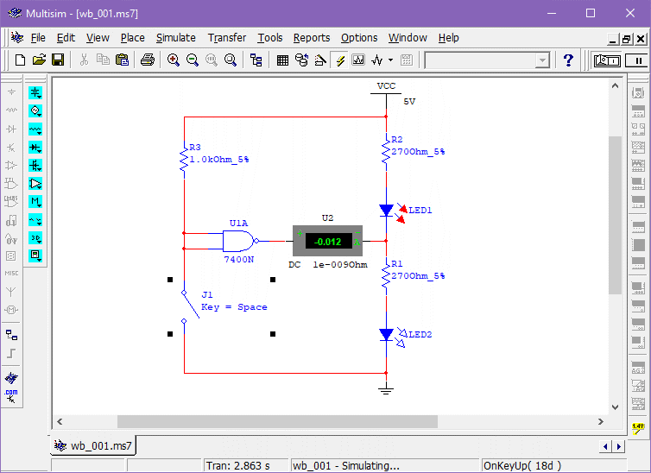The image size is (651, 473).
Task: Print the circuit using the printer icon
Action: (x=148, y=60)
